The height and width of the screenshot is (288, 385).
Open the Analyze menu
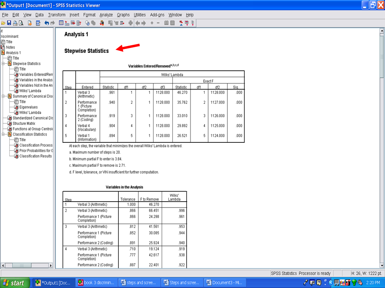click(x=106, y=15)
